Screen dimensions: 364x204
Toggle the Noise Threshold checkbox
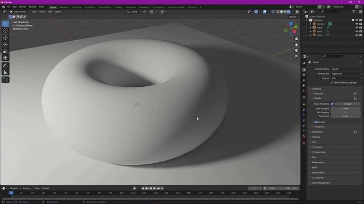click(x=332, y=104)
